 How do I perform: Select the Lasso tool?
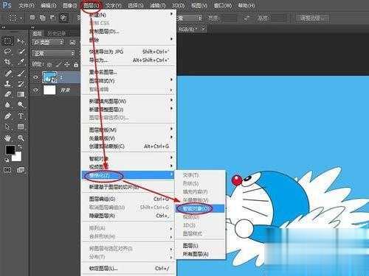[7, 52]
